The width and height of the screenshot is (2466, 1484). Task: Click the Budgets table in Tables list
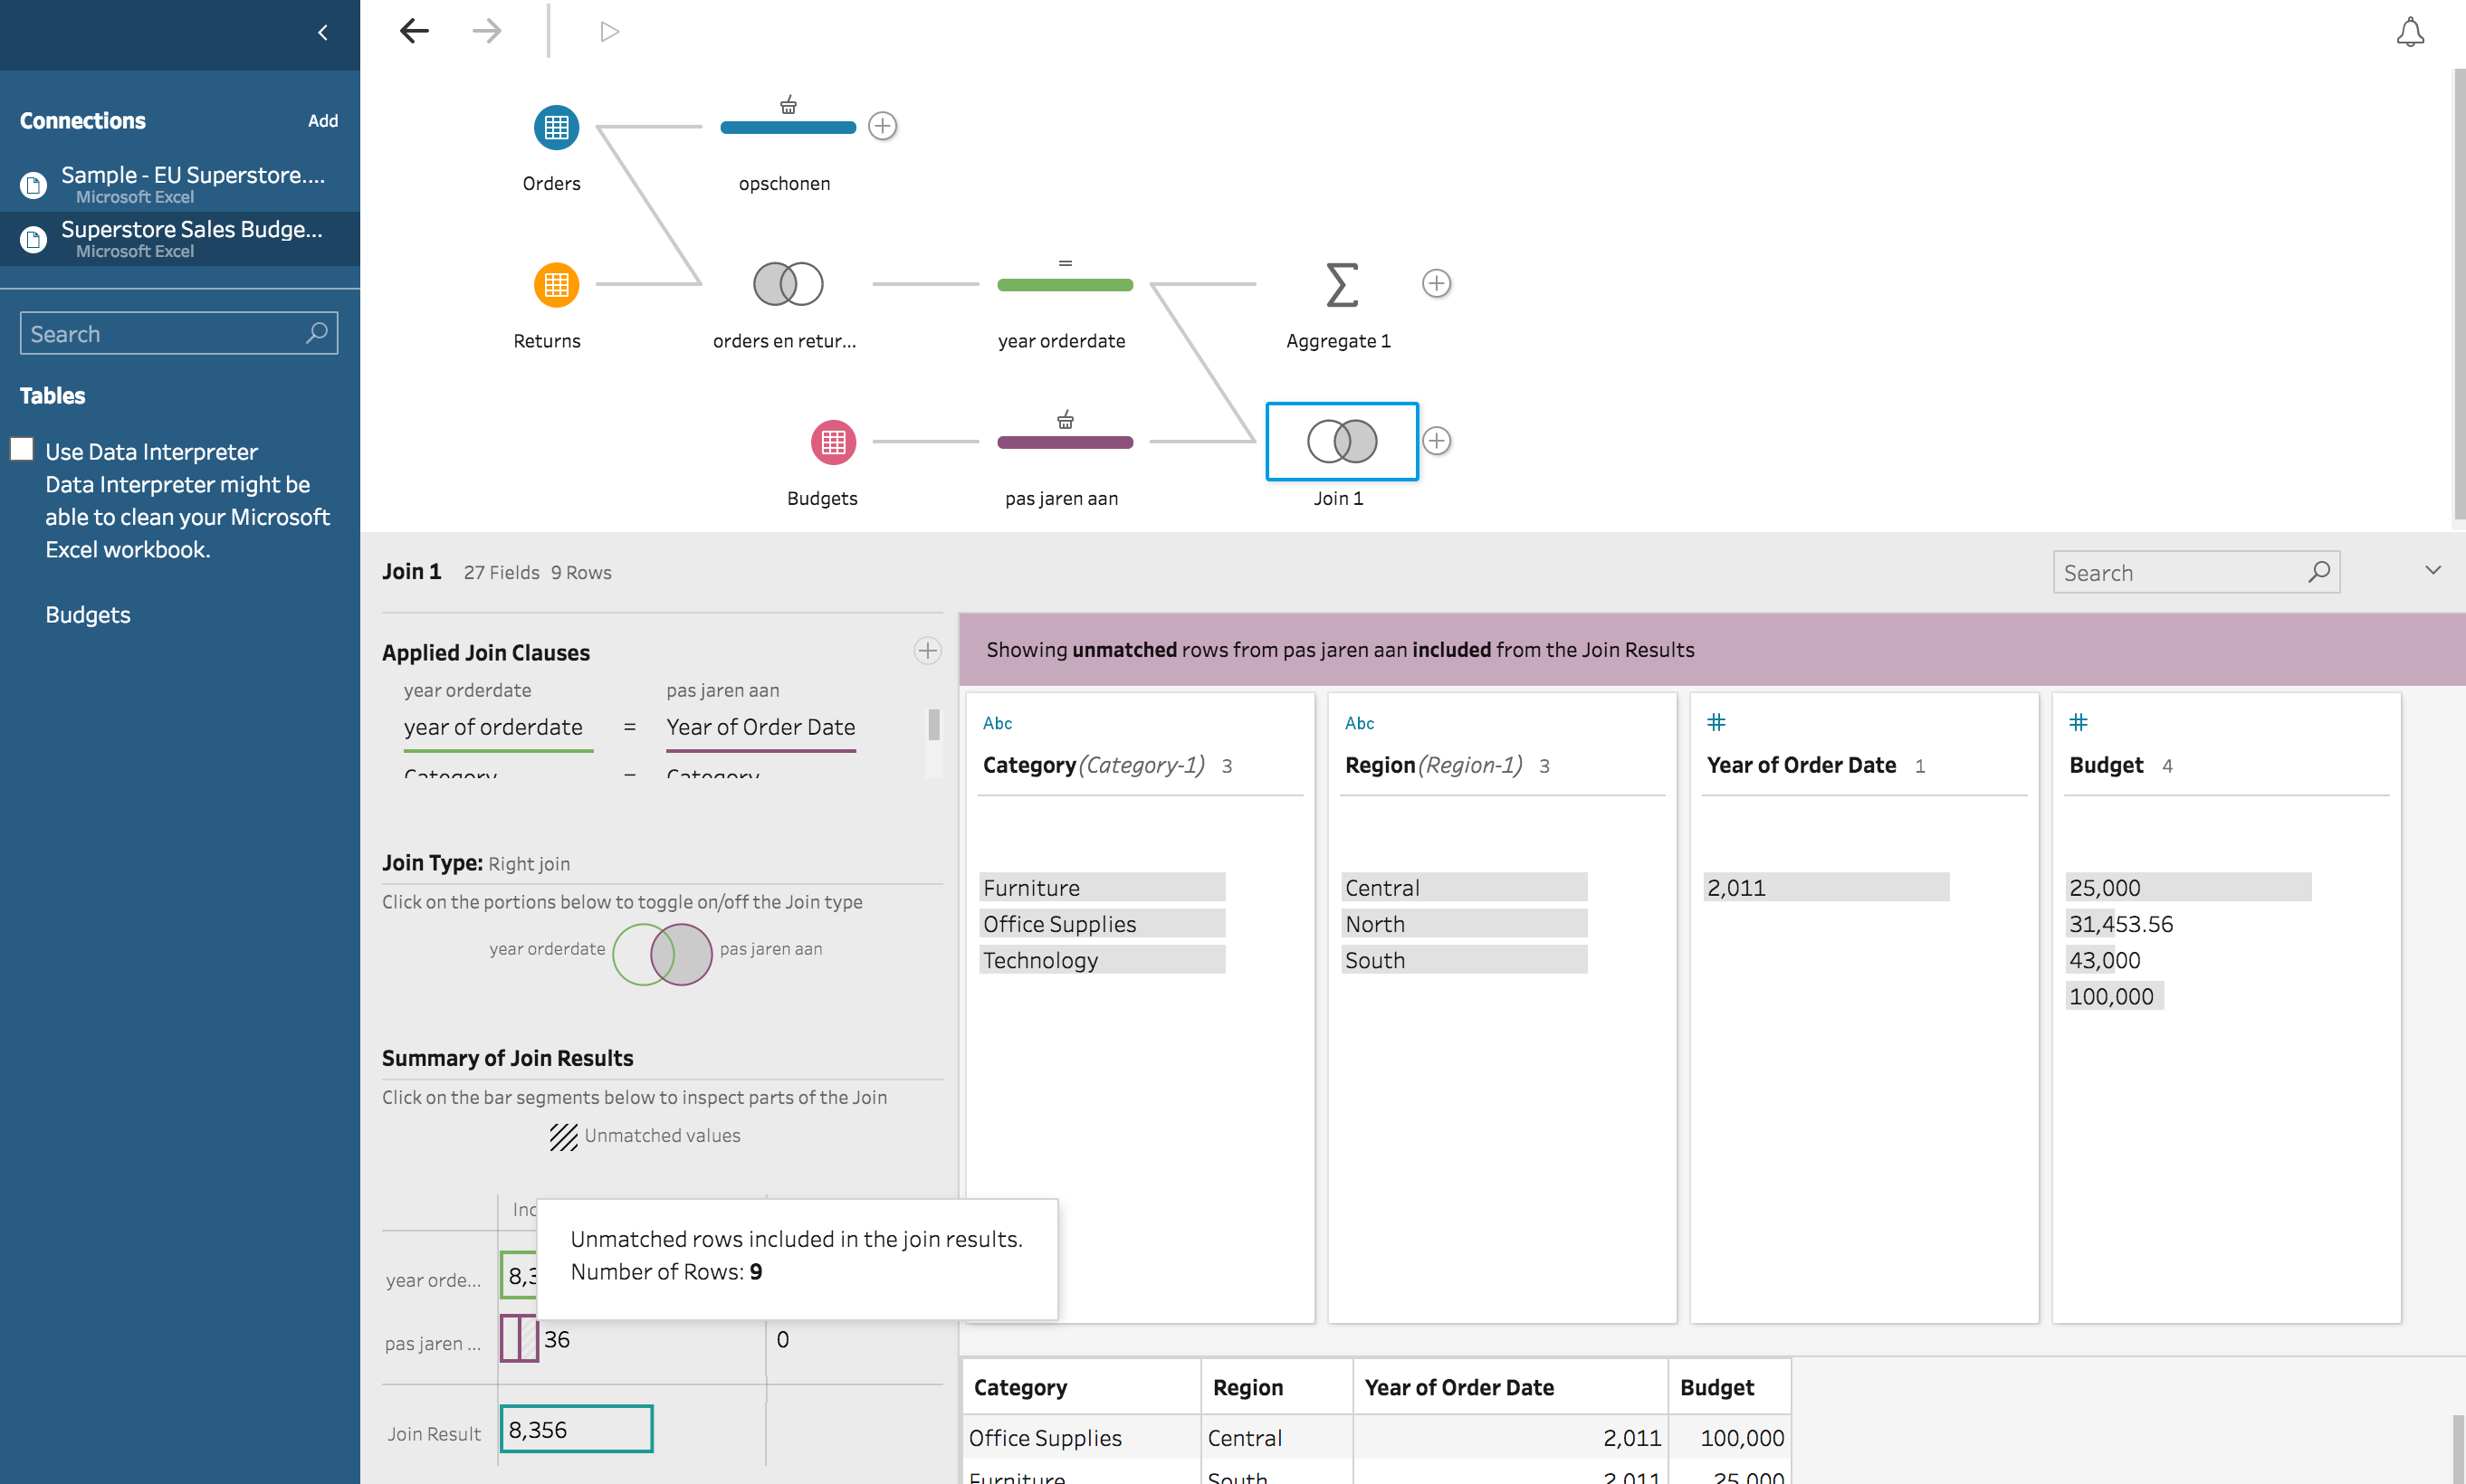click(x=88, y=615)
